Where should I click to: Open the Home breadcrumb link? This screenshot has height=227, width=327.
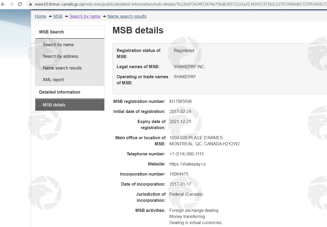pos(41,16)
